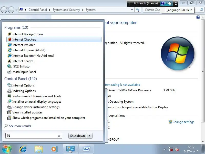This screenshot has width=205, height=154.
Task: Open Windows Explorer from the taskbar
Action: coord(39,149)
